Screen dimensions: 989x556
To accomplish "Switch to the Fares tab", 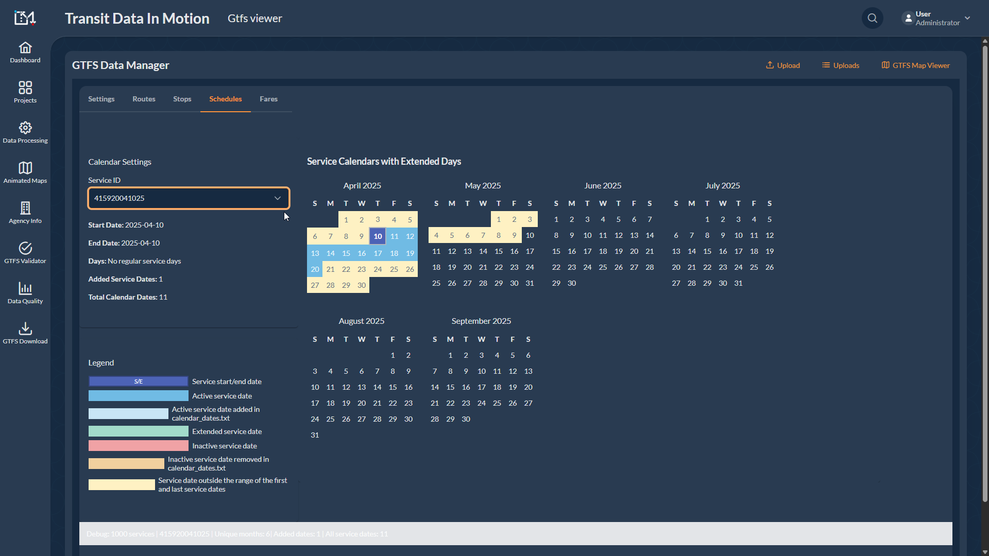I will pyautogui.click(x=268, y=99).
